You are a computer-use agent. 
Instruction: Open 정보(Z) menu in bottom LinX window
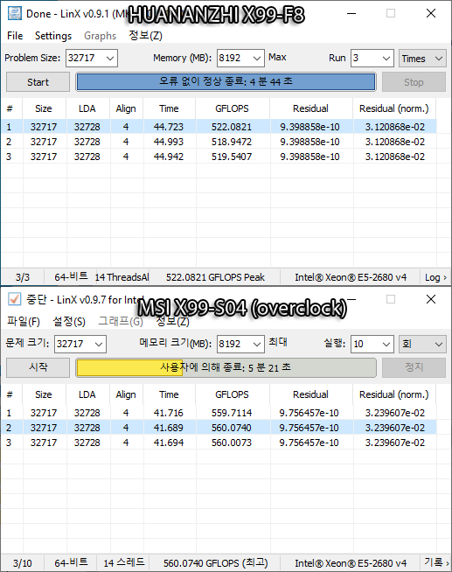pos(173,321)
